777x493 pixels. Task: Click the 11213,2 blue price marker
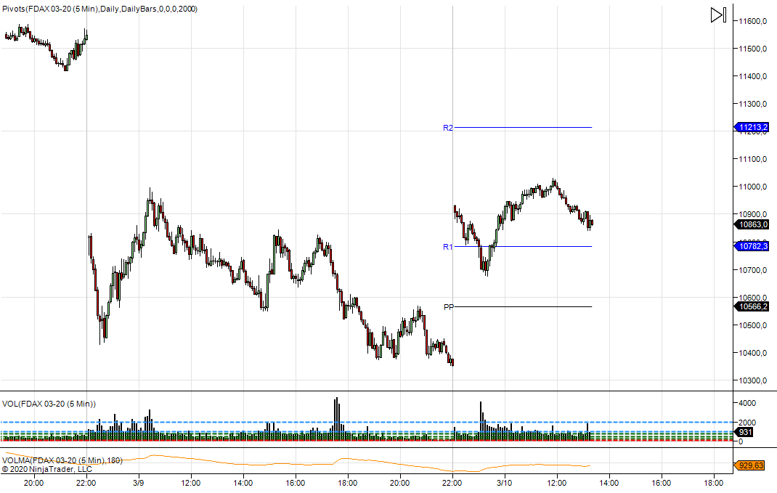tap(753, 128)
